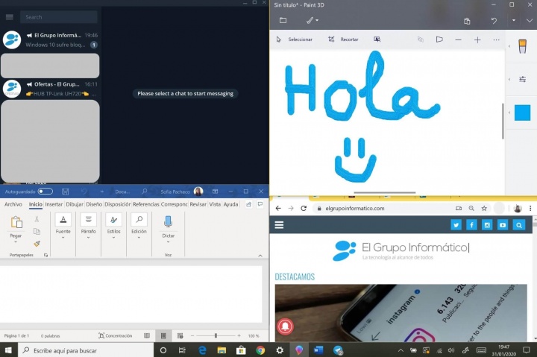Screen dimensions: 537x357
Task: Collapse the Word ribbon chevron
Action: (260, 256)
